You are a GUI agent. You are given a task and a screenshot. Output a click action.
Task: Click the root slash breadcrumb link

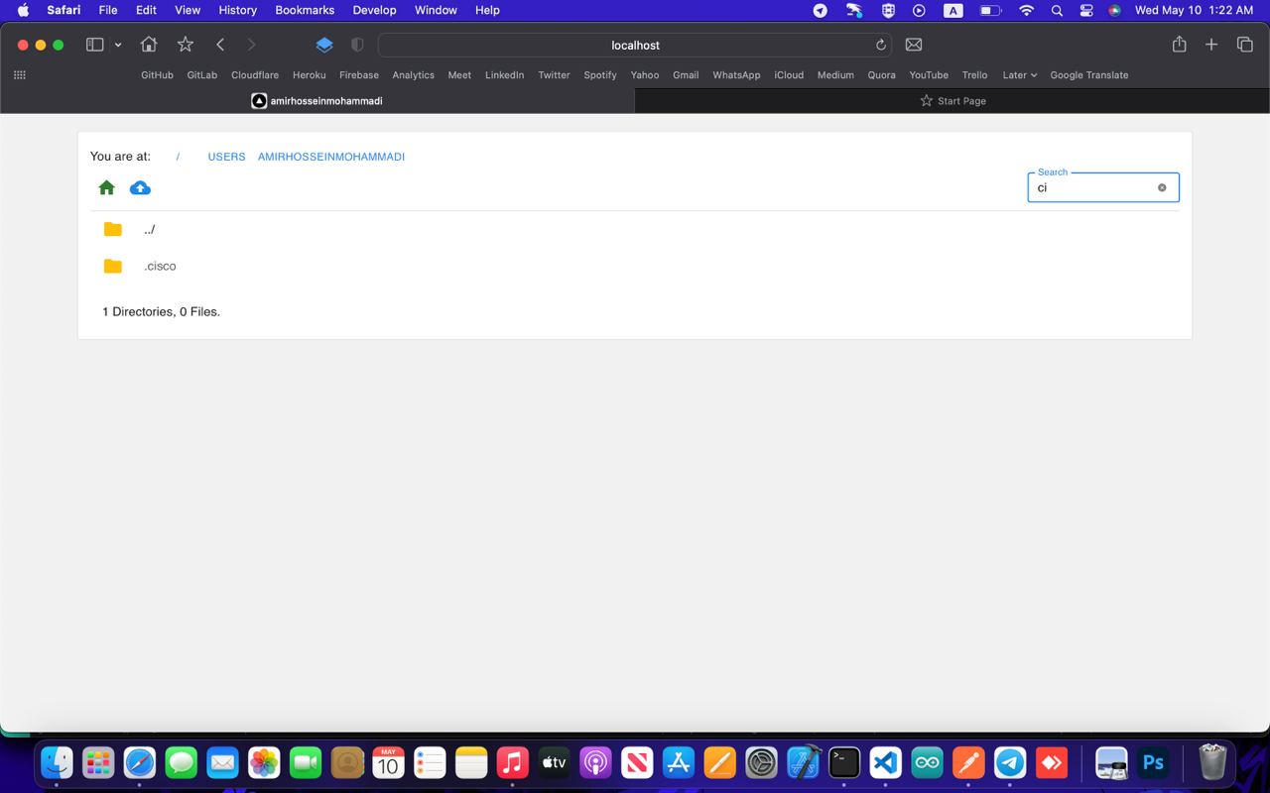(x=178, y=157)
